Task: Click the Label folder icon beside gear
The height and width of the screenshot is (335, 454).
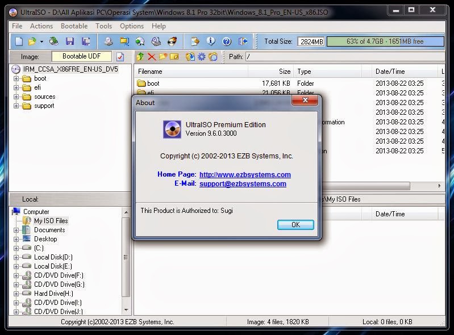Action: point(213,56)
